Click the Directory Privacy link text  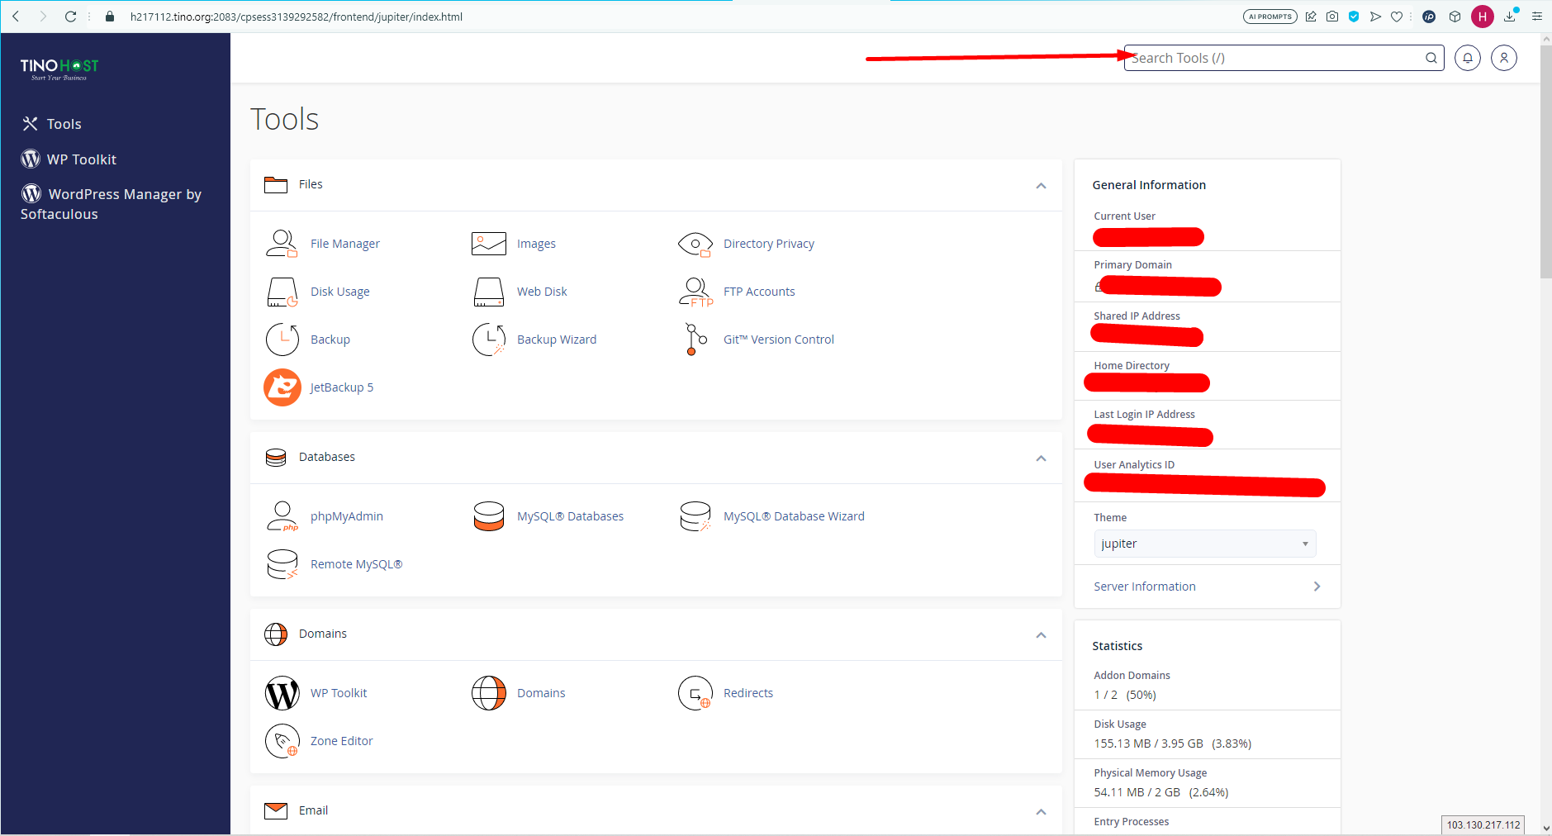(769, 244)
